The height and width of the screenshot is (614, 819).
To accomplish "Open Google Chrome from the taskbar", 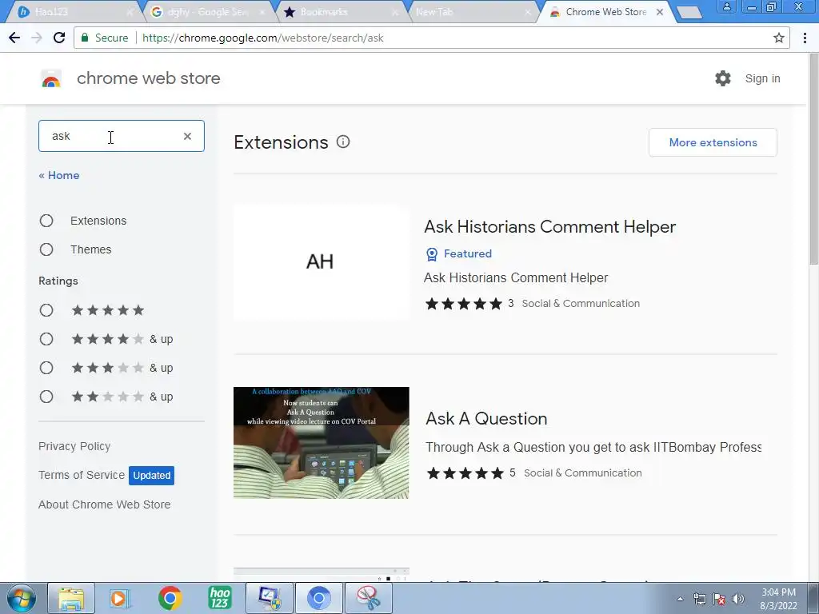I will 170,598.
